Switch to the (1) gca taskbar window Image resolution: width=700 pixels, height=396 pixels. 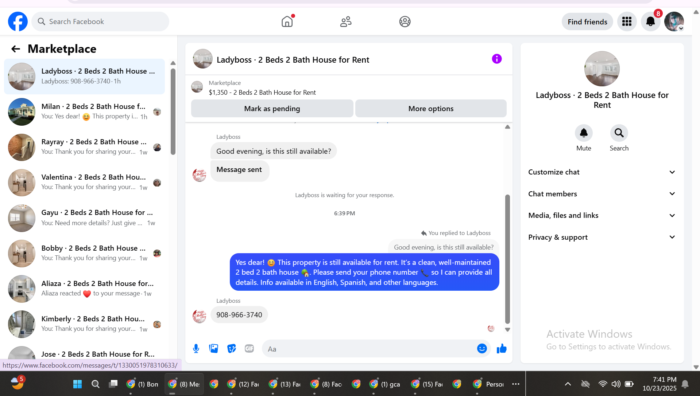[385, 384]
